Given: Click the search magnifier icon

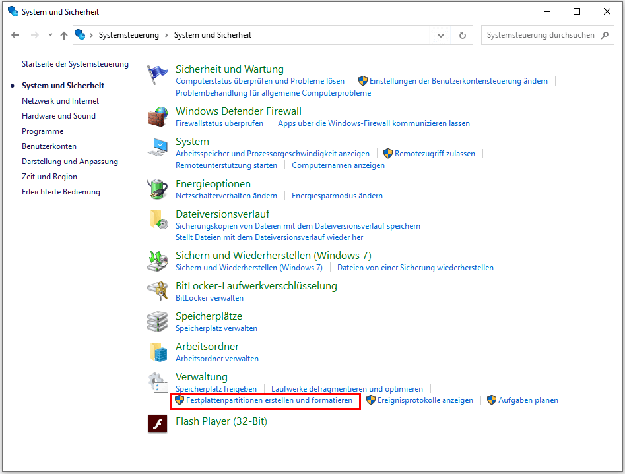Looking at the screenshot, I should [x=605, y=35].
